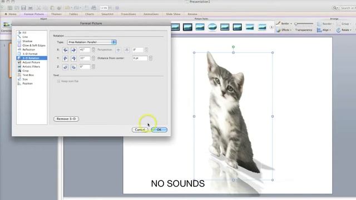This screenshot has height=200, width=356.
Task: Rotate Y axis up arrow button
Action: (66, 58)
